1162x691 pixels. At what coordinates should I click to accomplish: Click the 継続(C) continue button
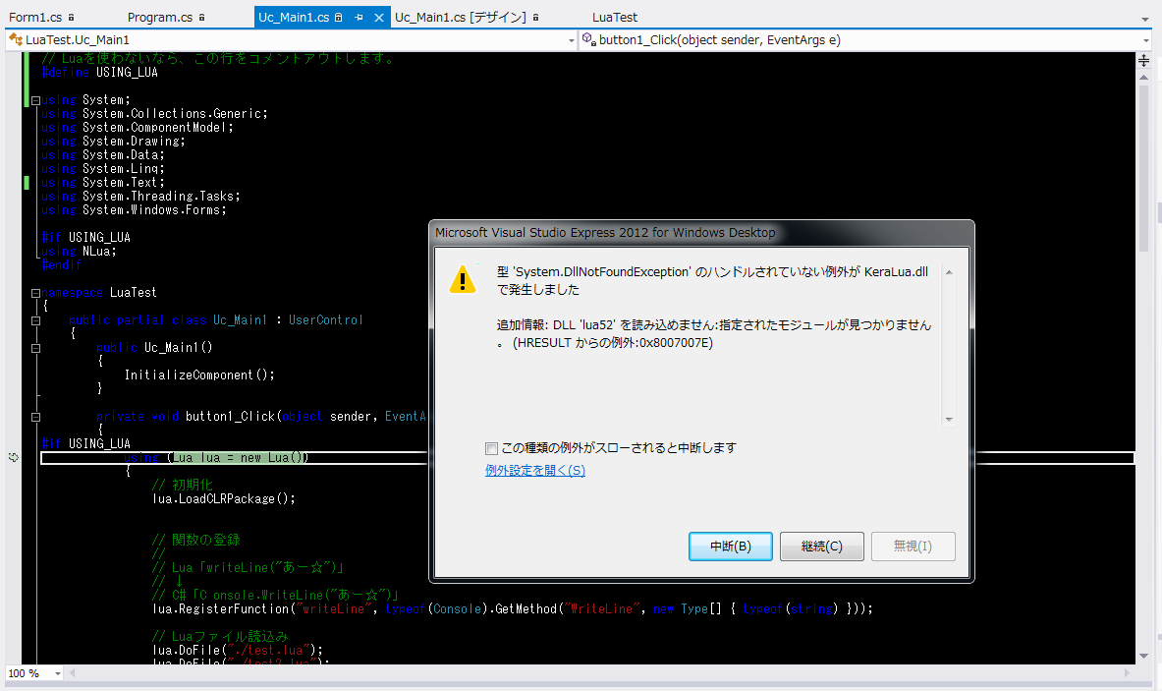(822, 547)
